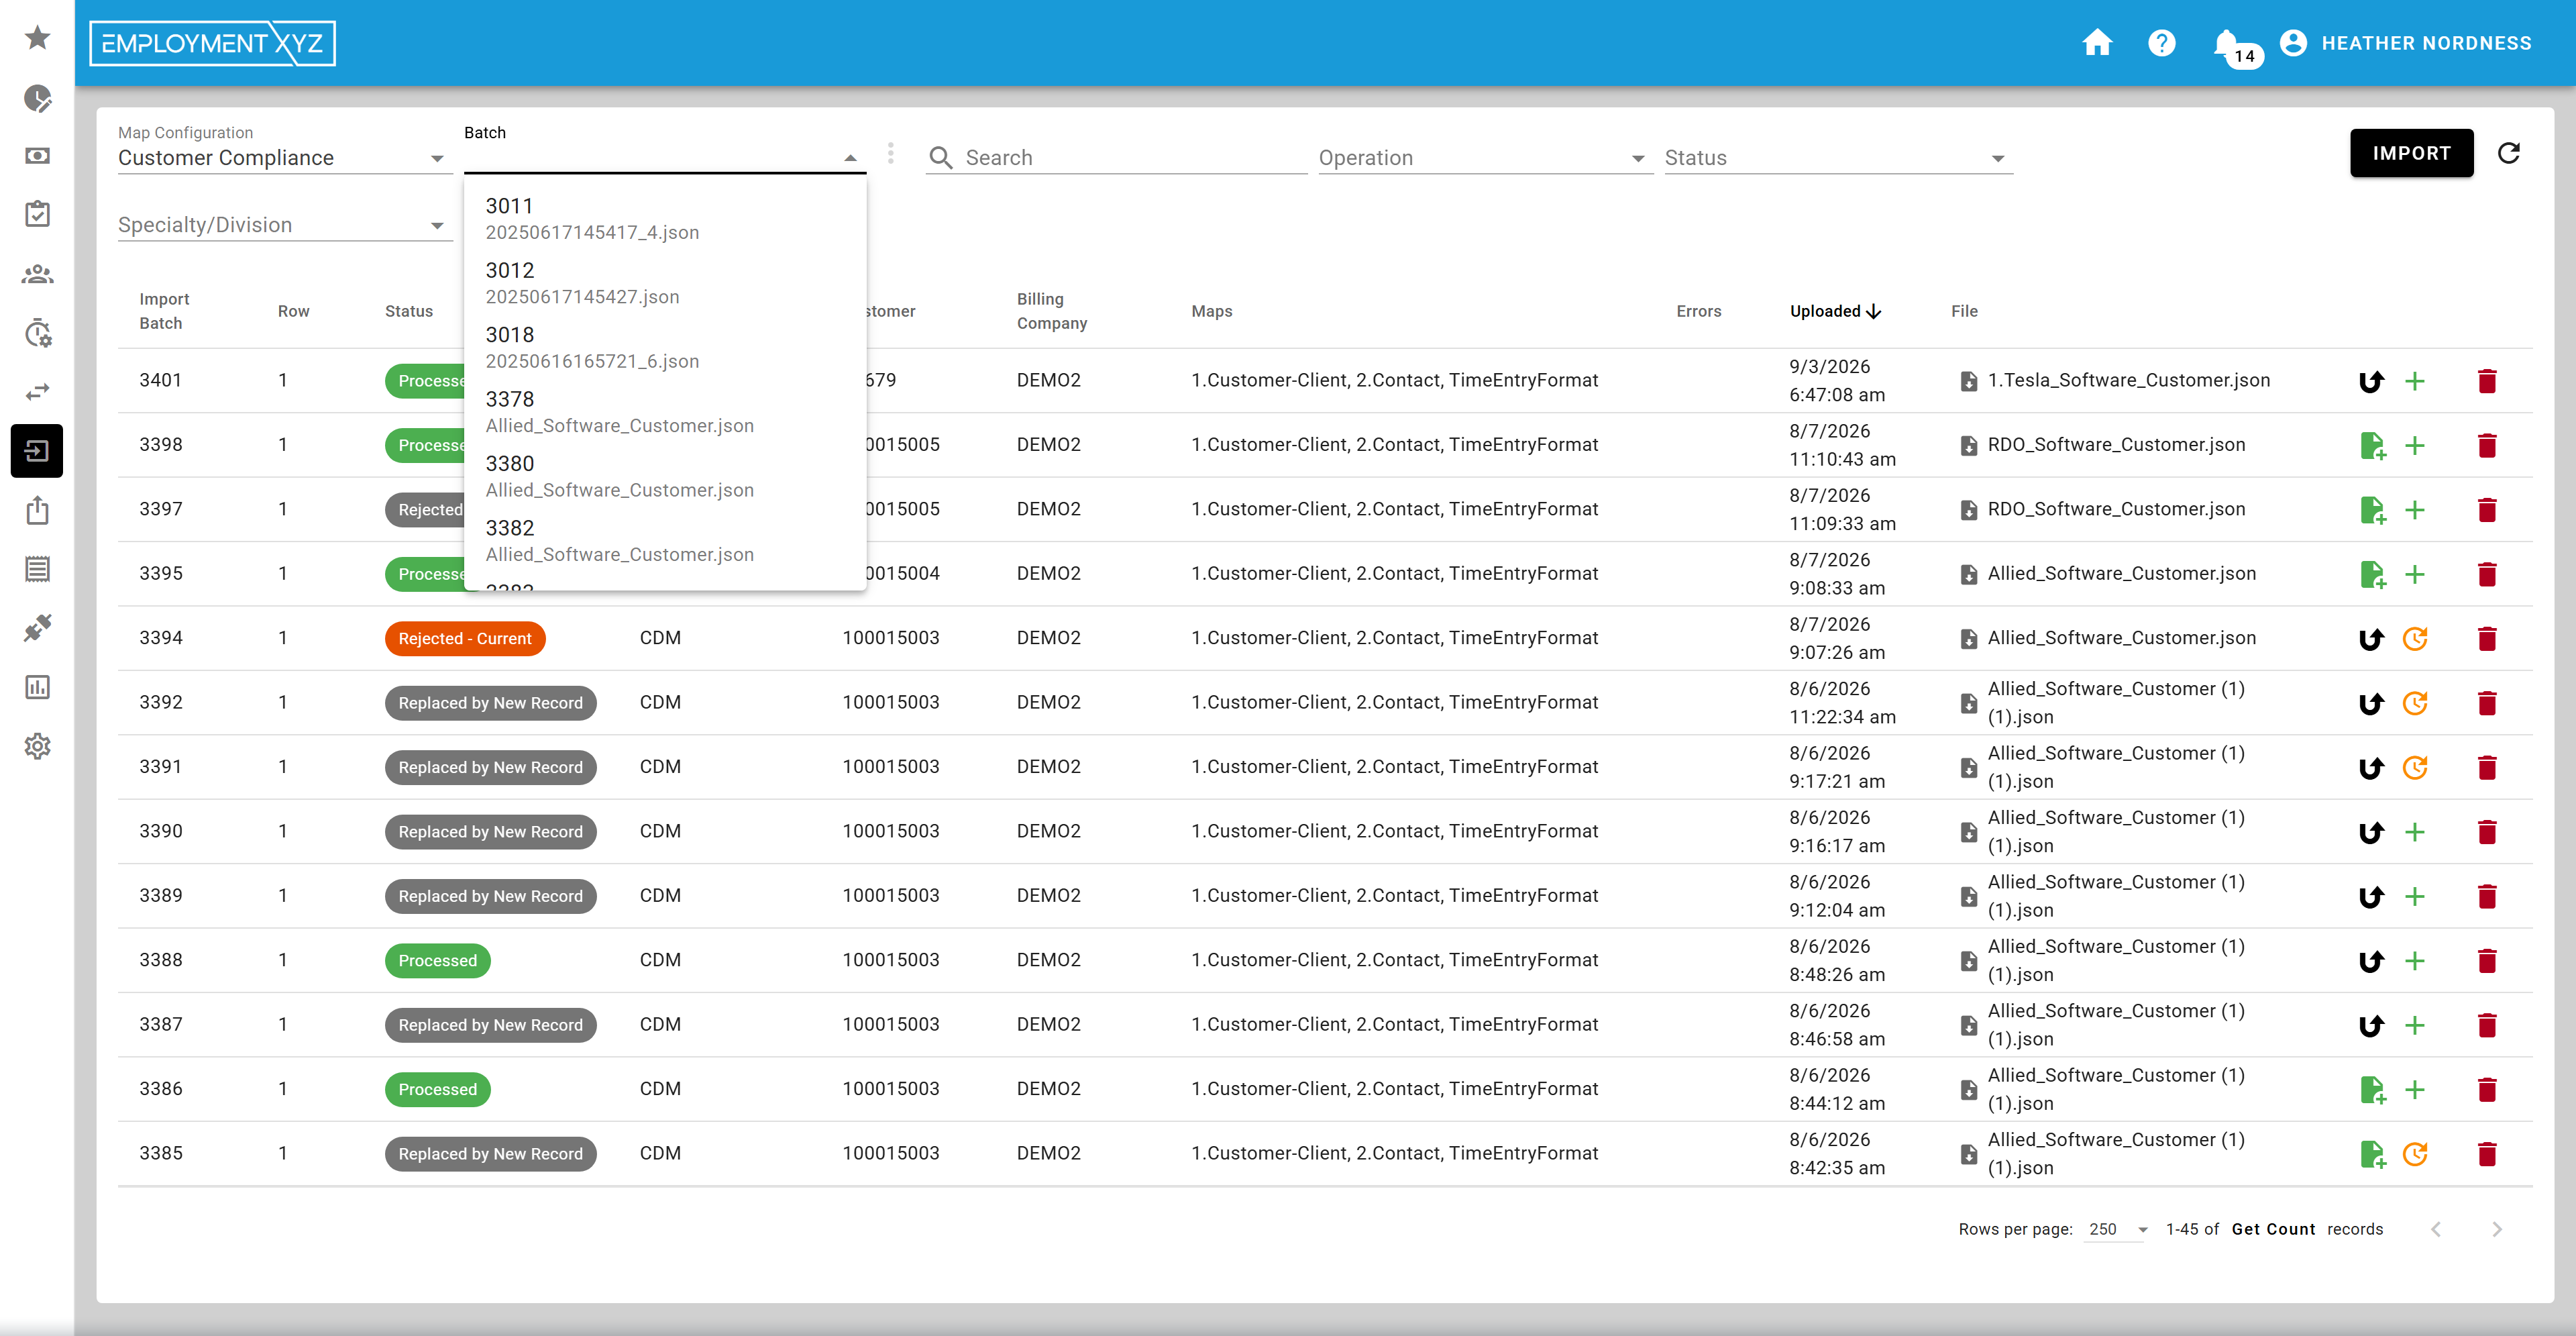Viewport: 2576px width, 1336px height.
Task: Select batch 3018 from dropdown list
Action: (665, 347)
